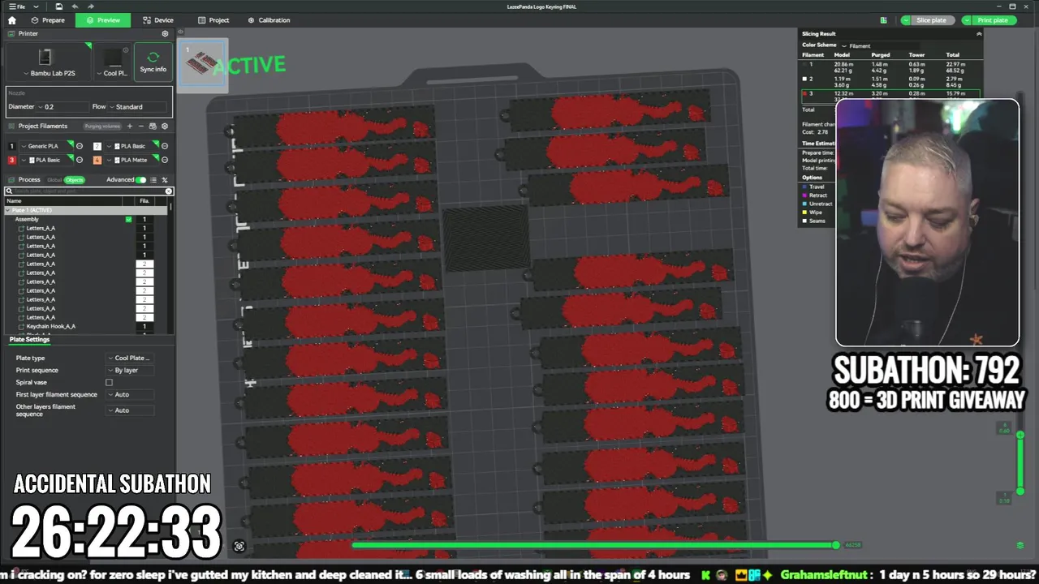This screenshot has height=584, width=1039.
Task: Open Project Filaments settings gear
Action: 165,127
